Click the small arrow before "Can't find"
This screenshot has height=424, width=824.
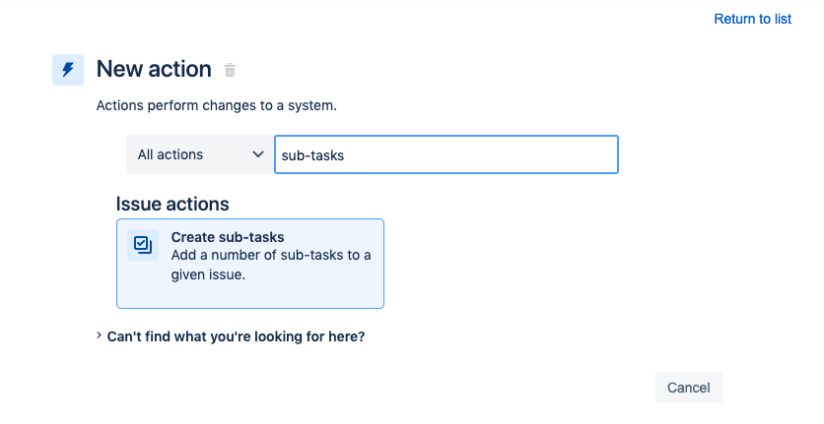tap(100, 336)
